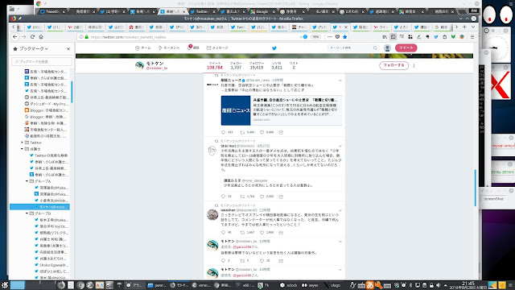Collapse グループA bookmark folder
515x290 pixels.
[27, 181]
